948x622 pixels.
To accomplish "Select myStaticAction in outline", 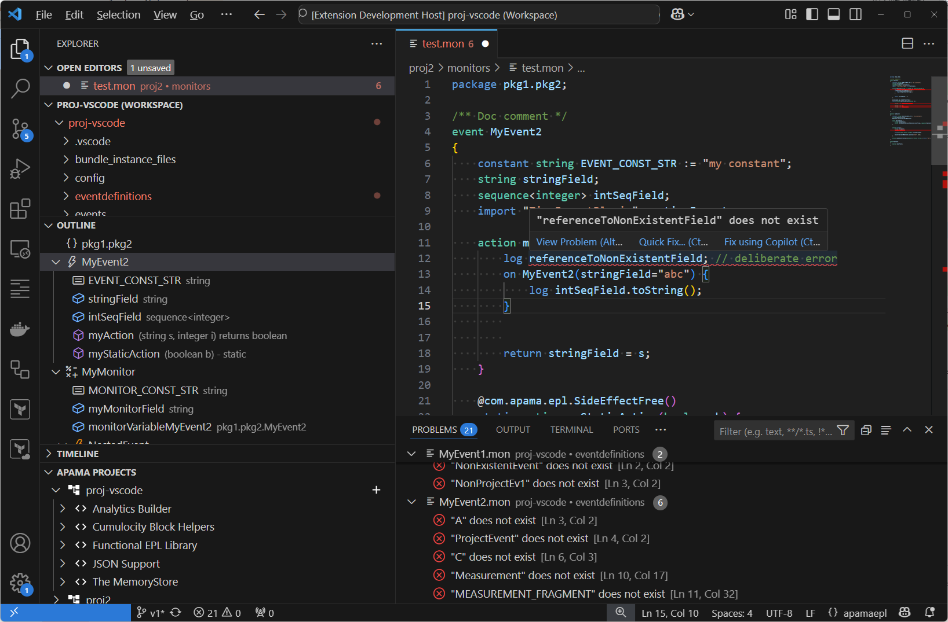I will pos(217,354).
